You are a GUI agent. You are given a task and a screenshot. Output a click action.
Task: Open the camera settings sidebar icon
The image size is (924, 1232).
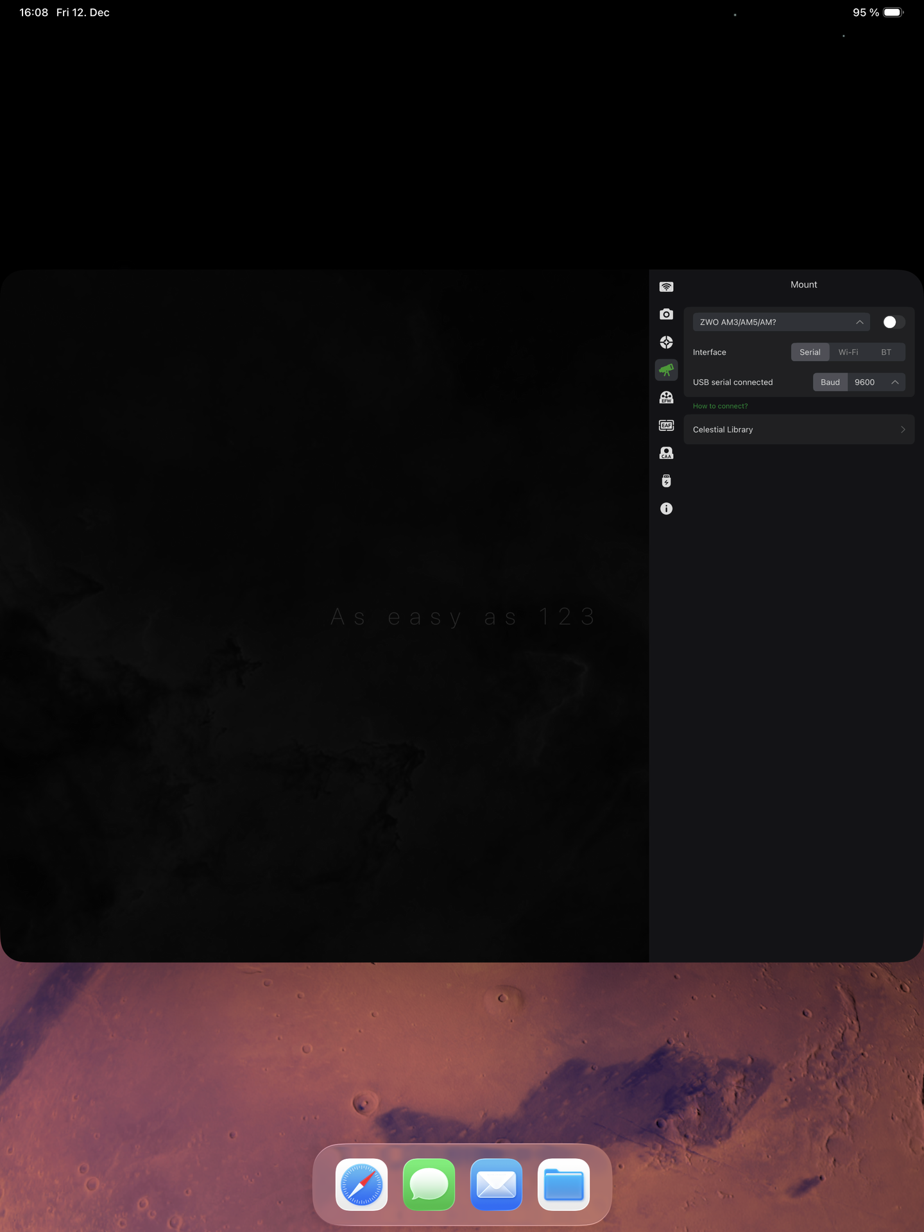point(666,314)
